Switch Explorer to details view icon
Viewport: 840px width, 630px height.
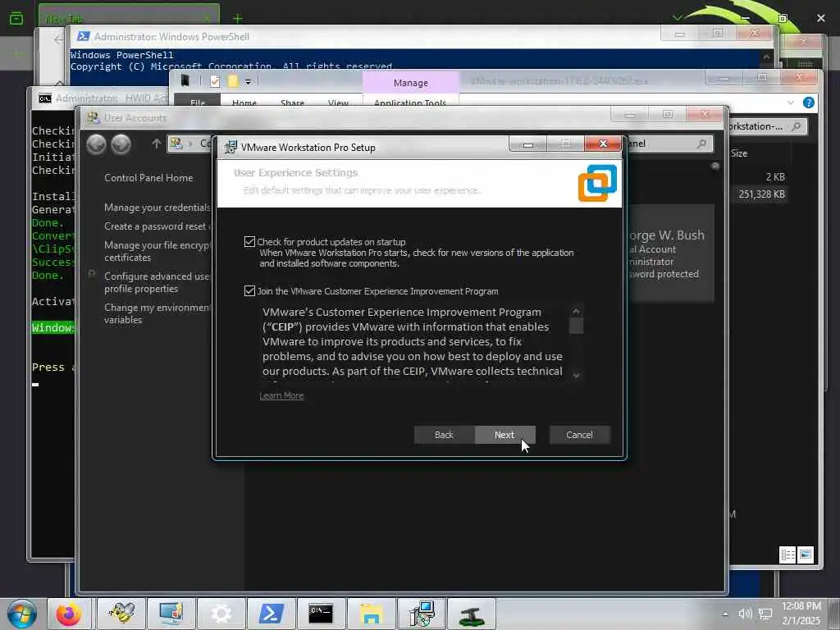pyautogui.click(x=787, y=555)
